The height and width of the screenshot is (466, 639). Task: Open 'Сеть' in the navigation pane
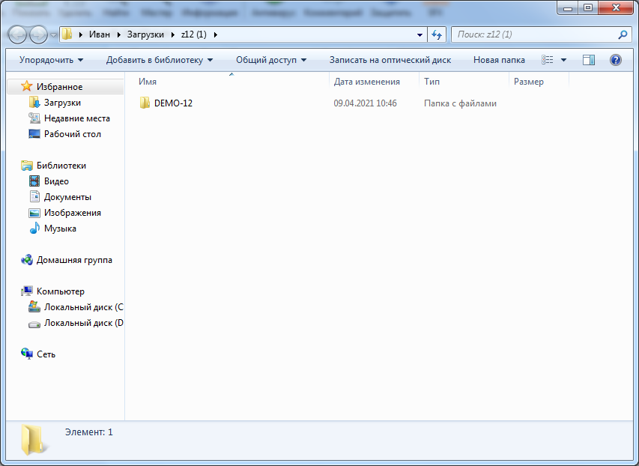click(46, 354)
